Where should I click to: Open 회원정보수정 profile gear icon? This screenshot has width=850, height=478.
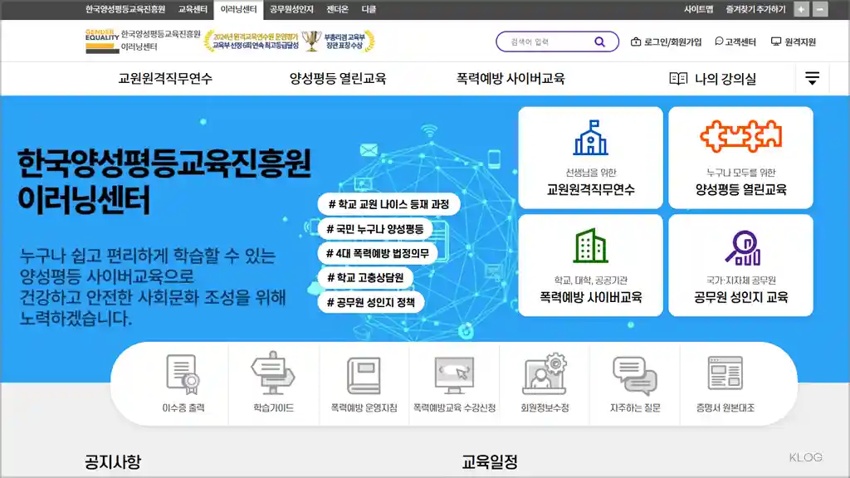[545, 374]
